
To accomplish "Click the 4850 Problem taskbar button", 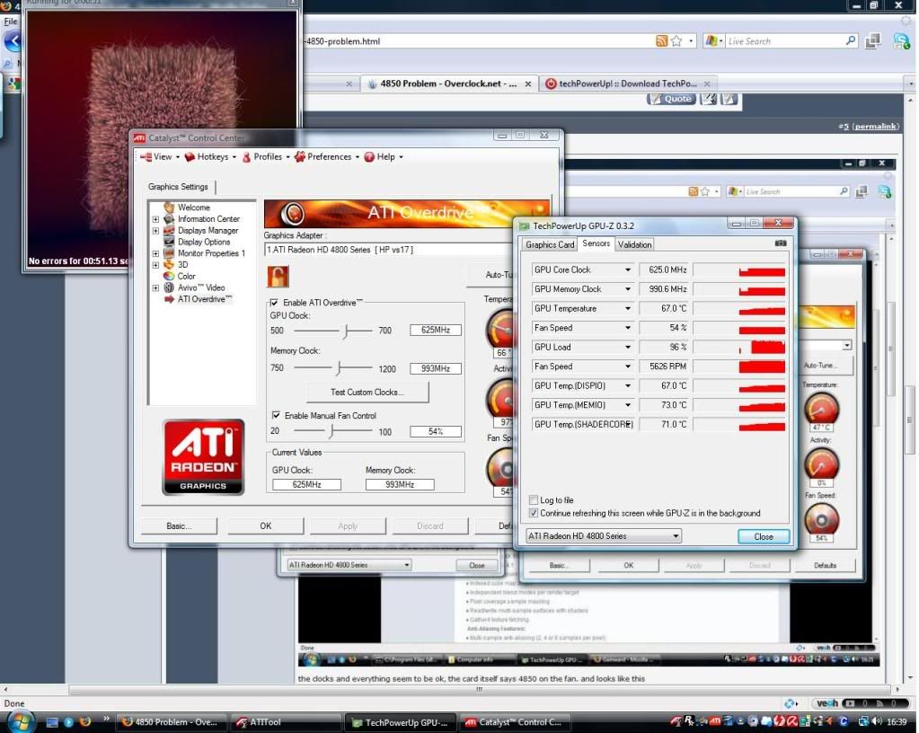I will [x=170, y=722].
